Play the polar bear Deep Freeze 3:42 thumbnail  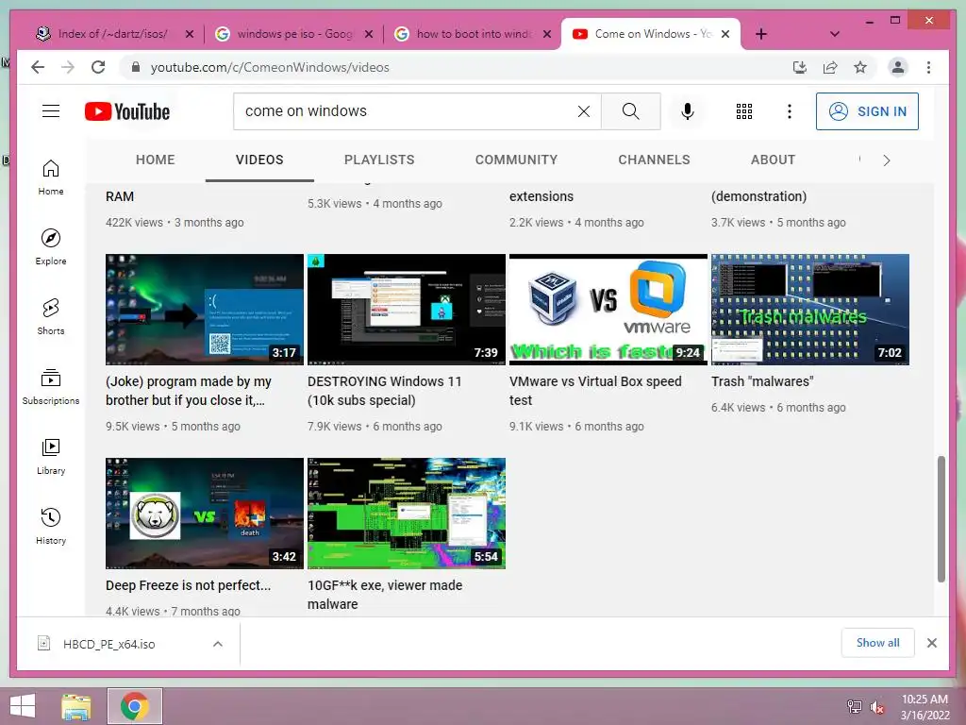coord(205,513)
